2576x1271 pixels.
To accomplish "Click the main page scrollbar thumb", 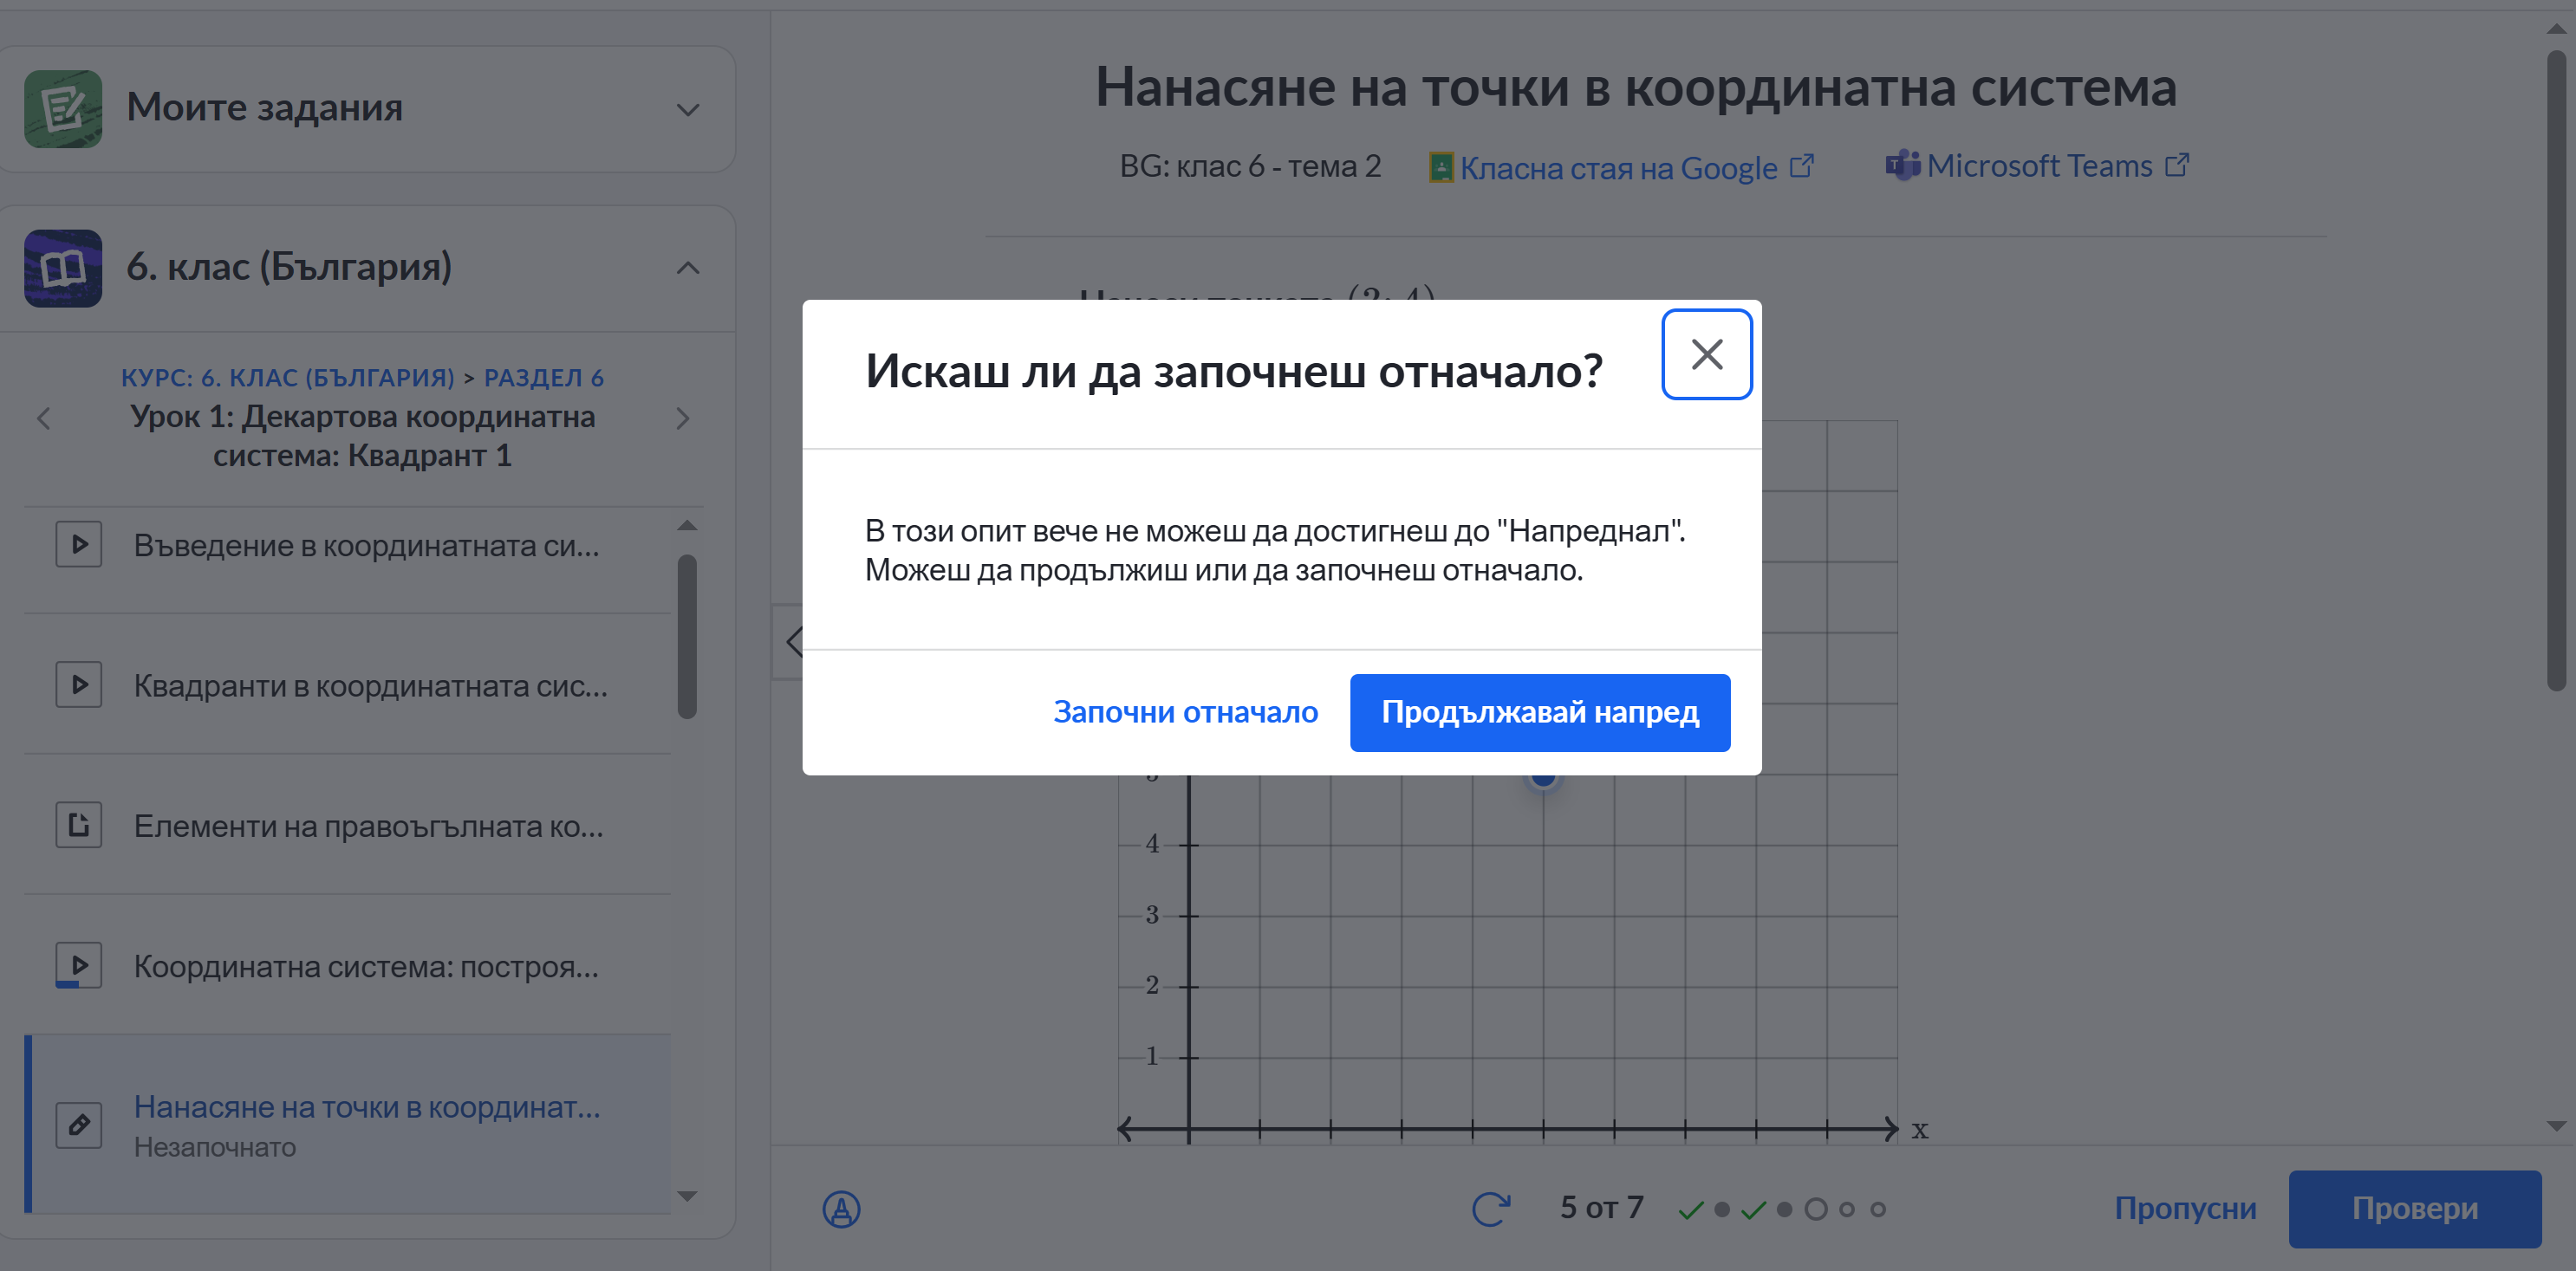I will [x=2556, y=370].
